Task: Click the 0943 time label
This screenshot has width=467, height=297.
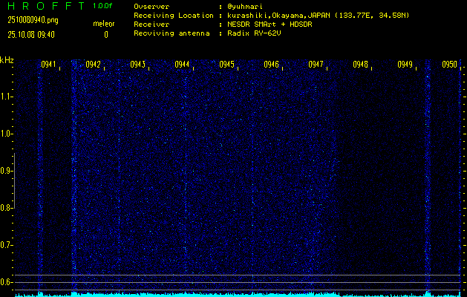Action: click(x=137, y=65)
